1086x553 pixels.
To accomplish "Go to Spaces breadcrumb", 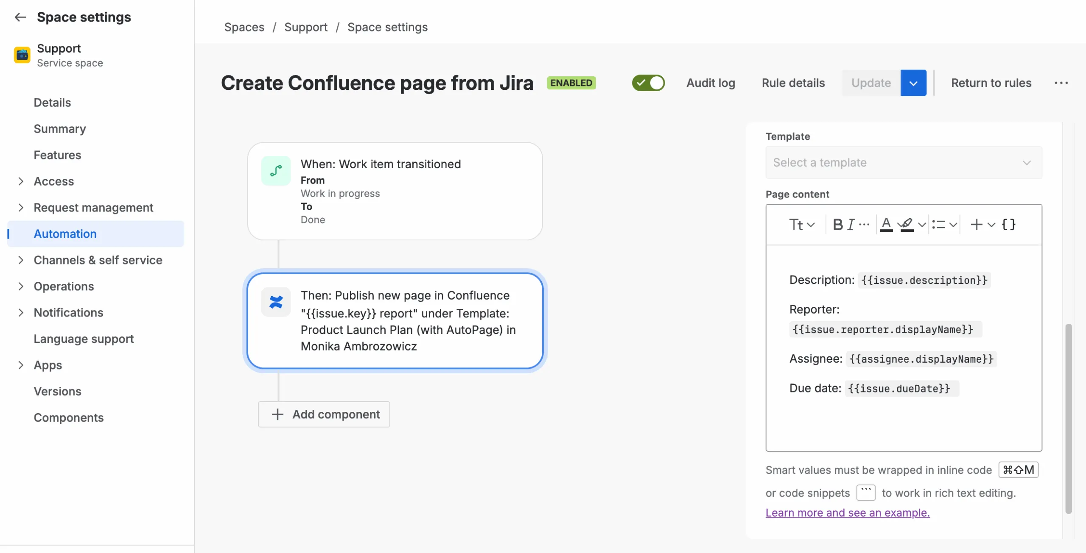I will point(244,27).
